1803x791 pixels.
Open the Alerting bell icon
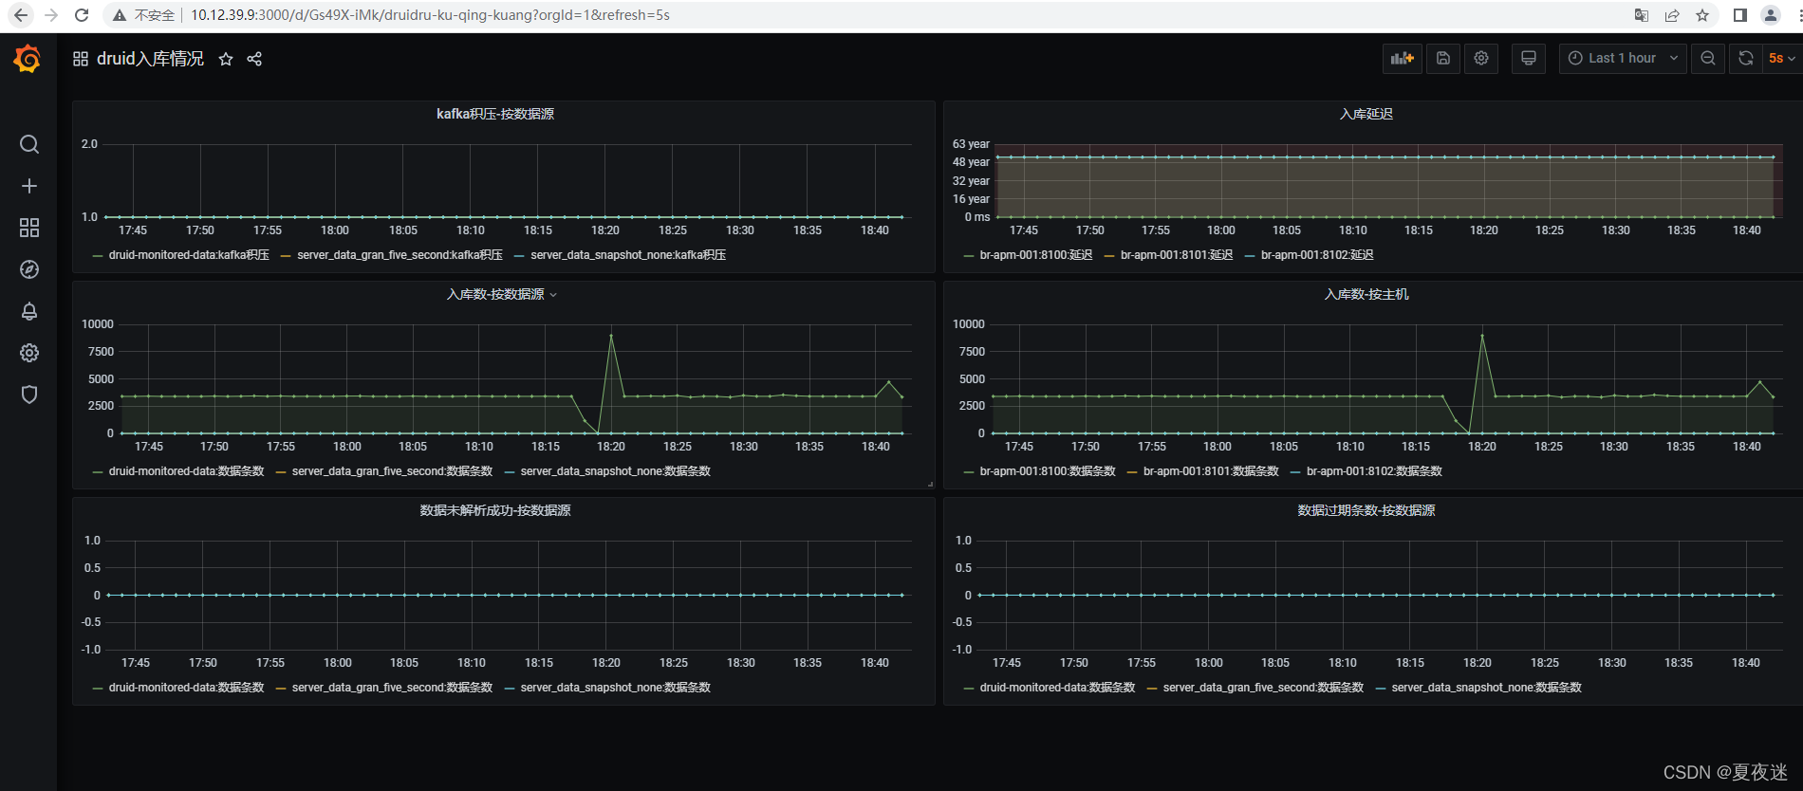29,311
